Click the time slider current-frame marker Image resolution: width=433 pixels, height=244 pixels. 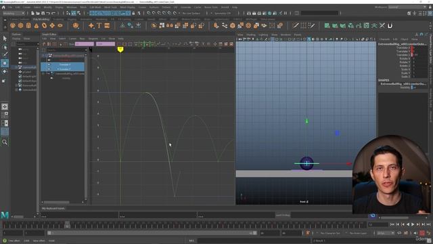point(67,224)
